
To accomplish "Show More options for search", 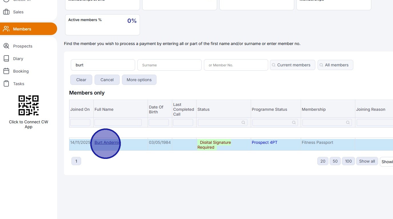I will coord(139,80).
